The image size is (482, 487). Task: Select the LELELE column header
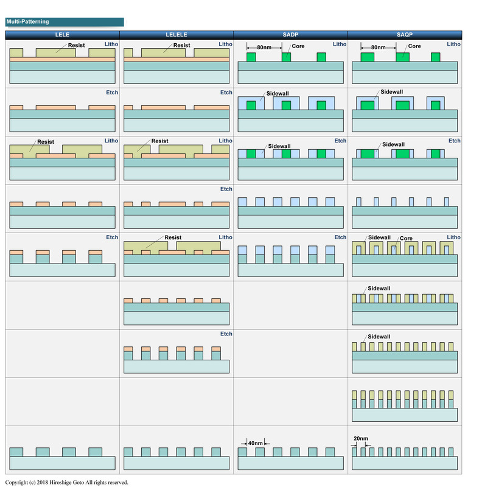coord(176,35)
